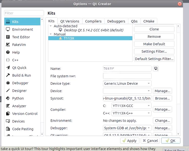Switch to the CMake tab
Screen dimensions: 189x151
point(149,21)
